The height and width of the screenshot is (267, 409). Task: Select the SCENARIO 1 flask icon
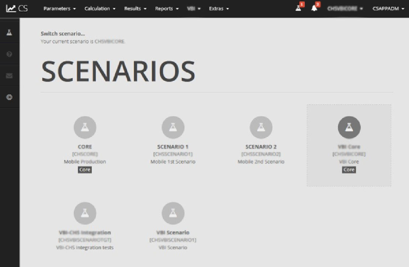click(x=173, y=127)
